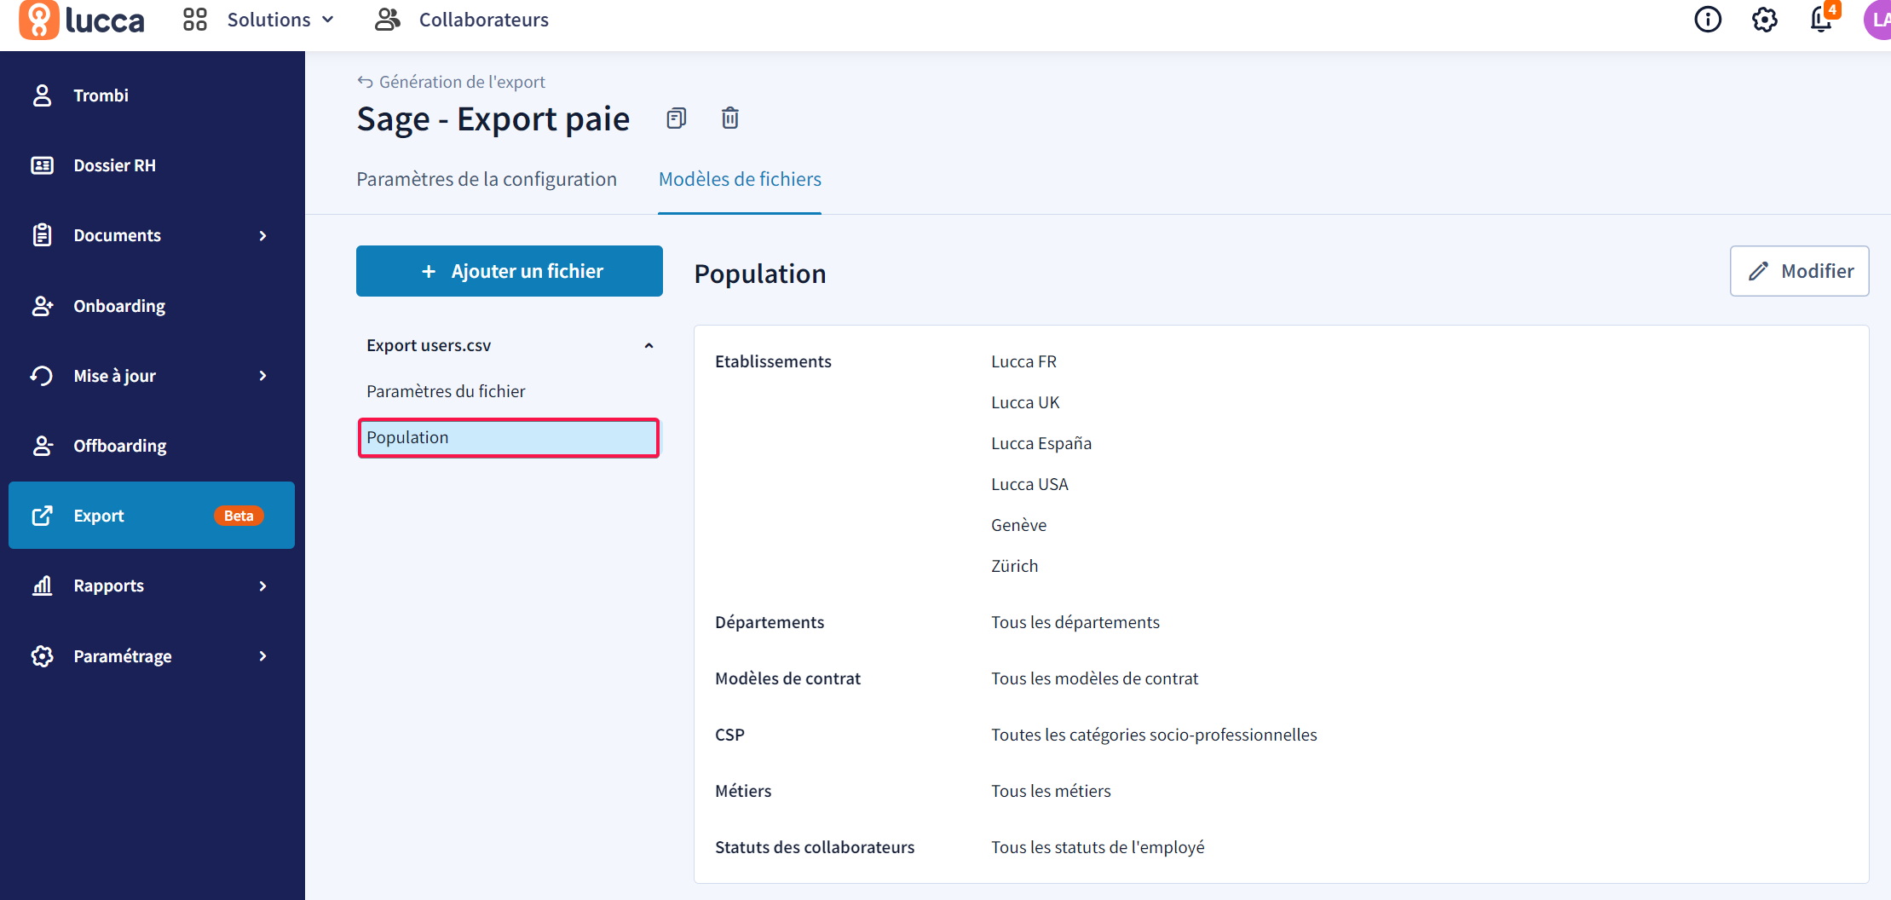Click Lucca UK establishment
1891x900 pixels.
coord(1025,402)
